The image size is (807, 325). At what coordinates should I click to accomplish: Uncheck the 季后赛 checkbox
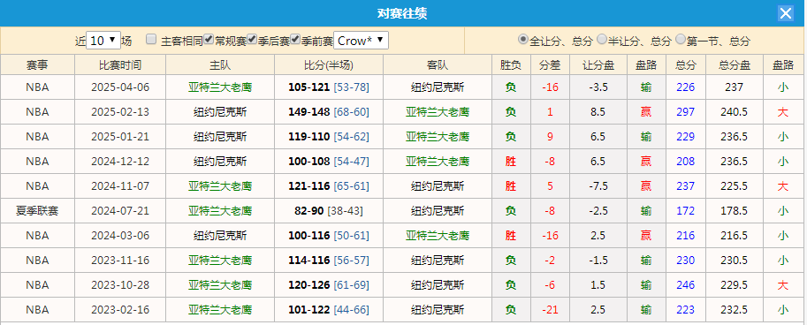point(252,40)
